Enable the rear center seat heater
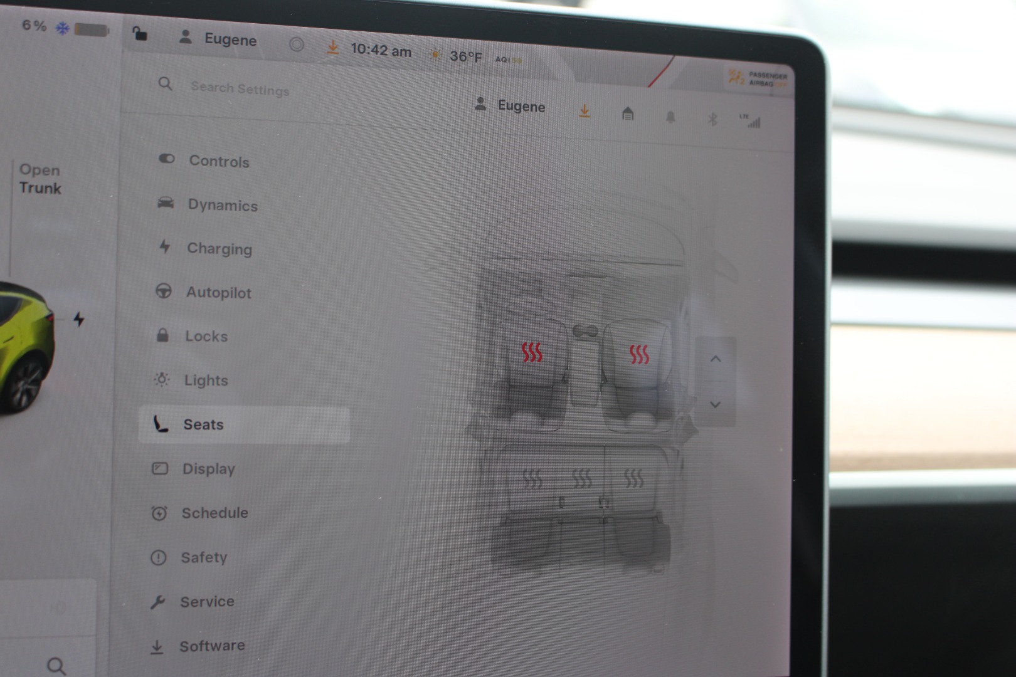 pos(581,480)
